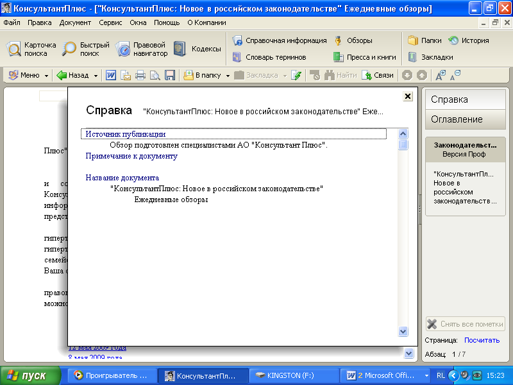Viewport: 513px width, 385px height.
Task: Click document scroll down arrow
Action: coord(409,354)
